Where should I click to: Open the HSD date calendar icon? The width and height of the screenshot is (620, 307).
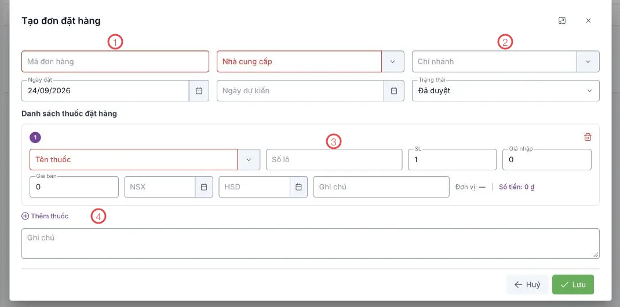[299, 187]
